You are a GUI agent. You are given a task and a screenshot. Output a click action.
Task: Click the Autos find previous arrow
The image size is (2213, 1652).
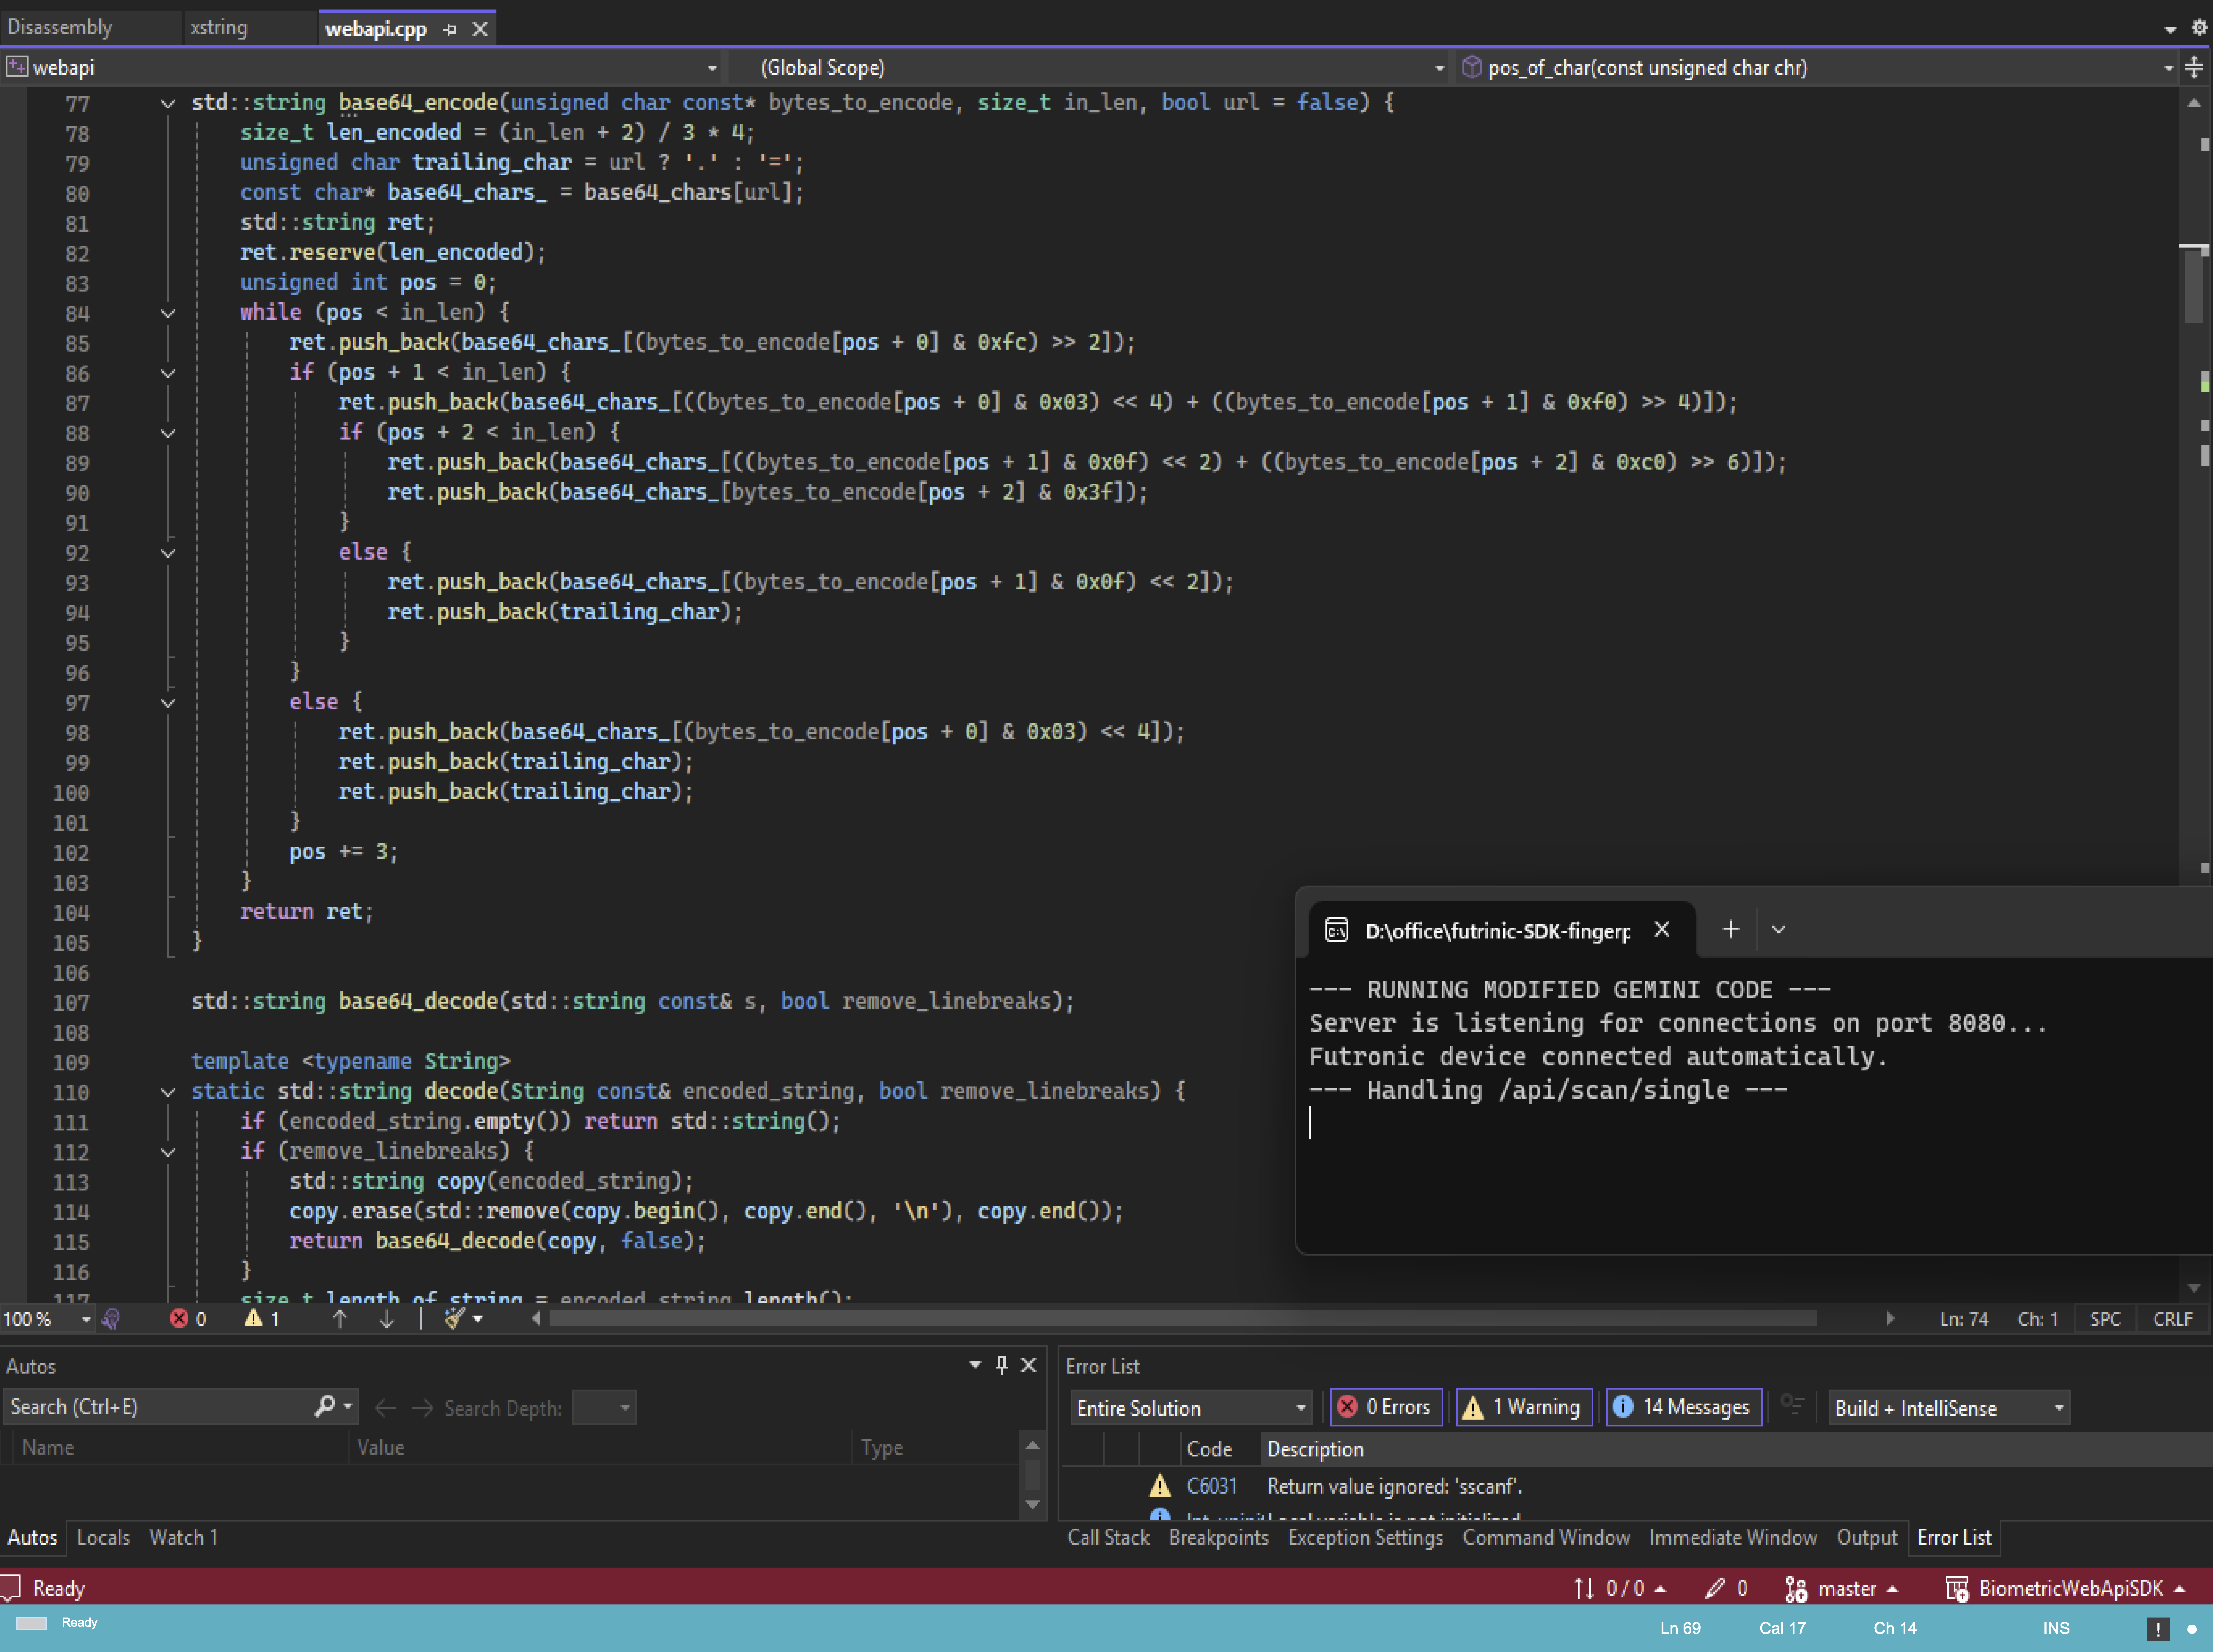tap(385, 1408)
